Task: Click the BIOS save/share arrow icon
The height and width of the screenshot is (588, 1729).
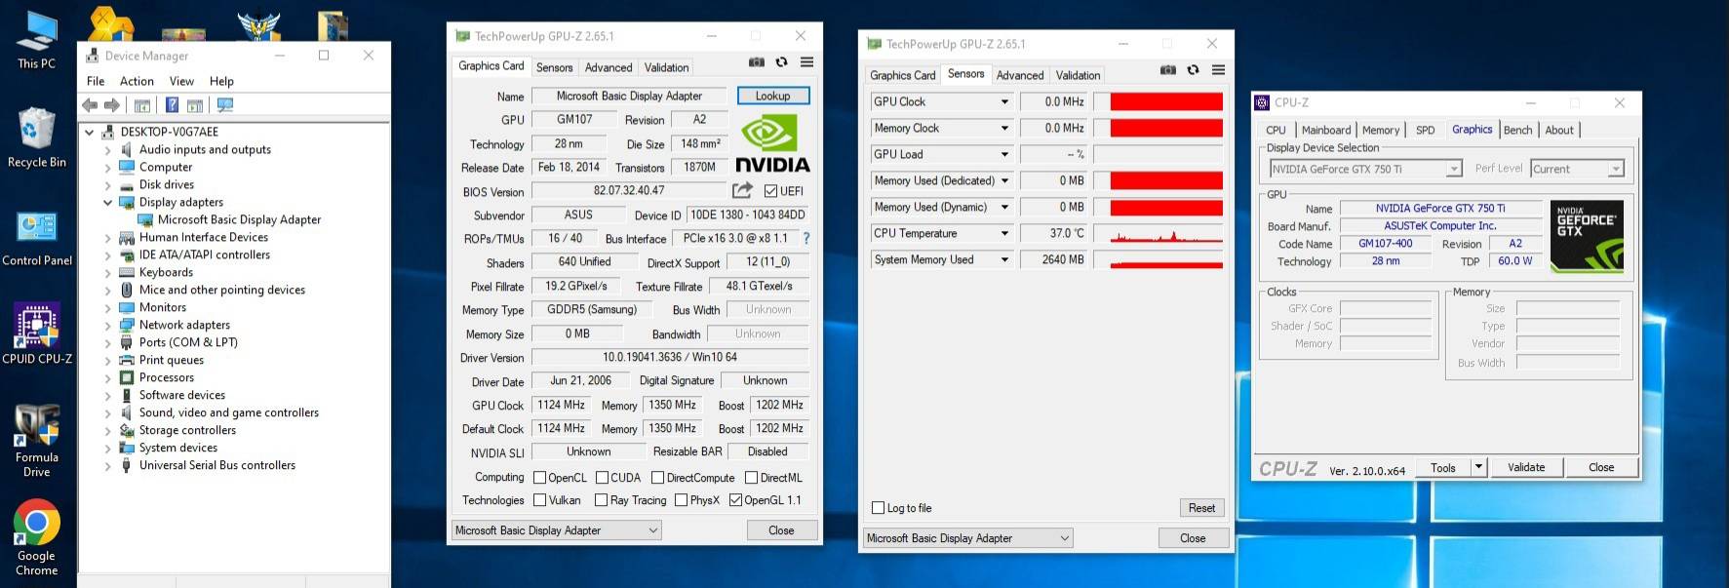Action: coord(743,190)
